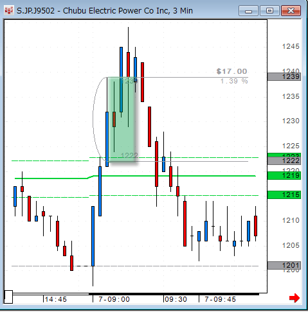Click the 1210 price axis label
308x312 pixels.
coord(291,220)
